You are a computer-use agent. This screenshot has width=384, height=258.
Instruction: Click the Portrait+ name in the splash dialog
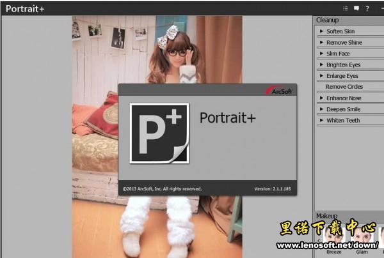pyautogui.click(x=227, y=118)
